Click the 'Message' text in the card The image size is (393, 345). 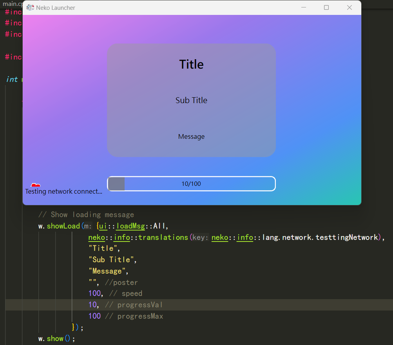click(192, 137)
